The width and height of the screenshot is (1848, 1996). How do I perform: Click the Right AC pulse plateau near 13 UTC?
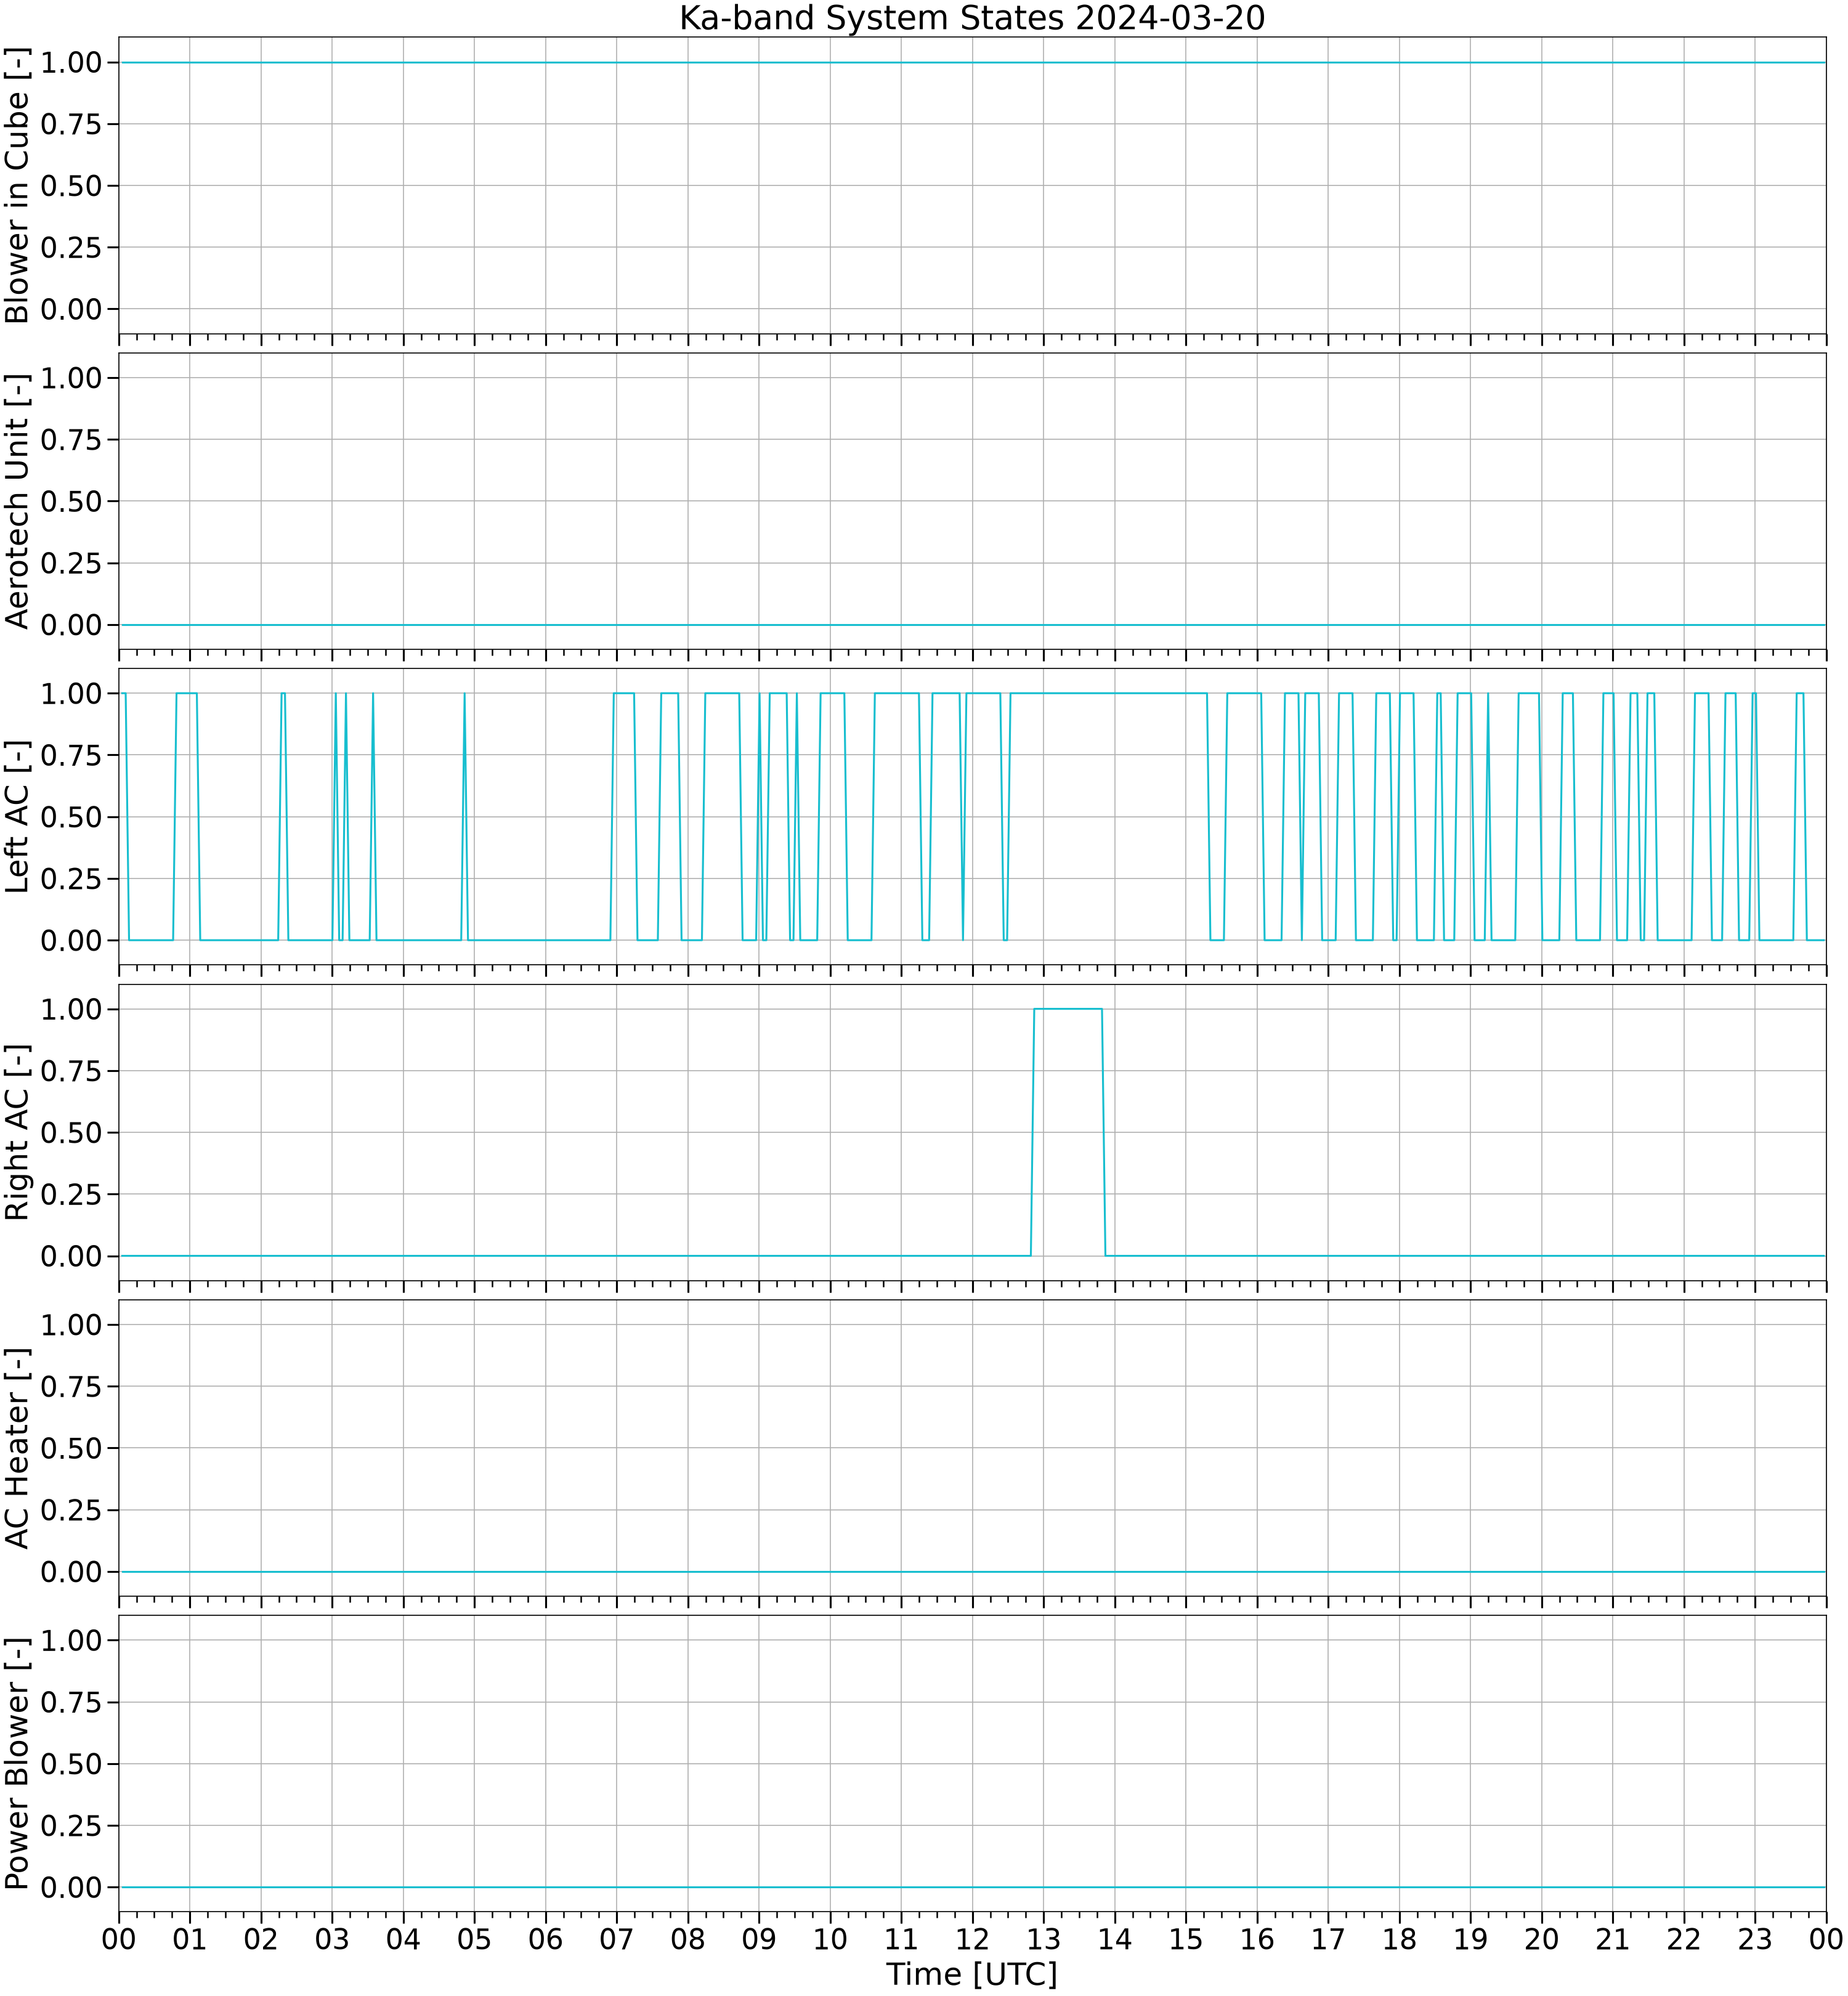pos(1068,1009)
